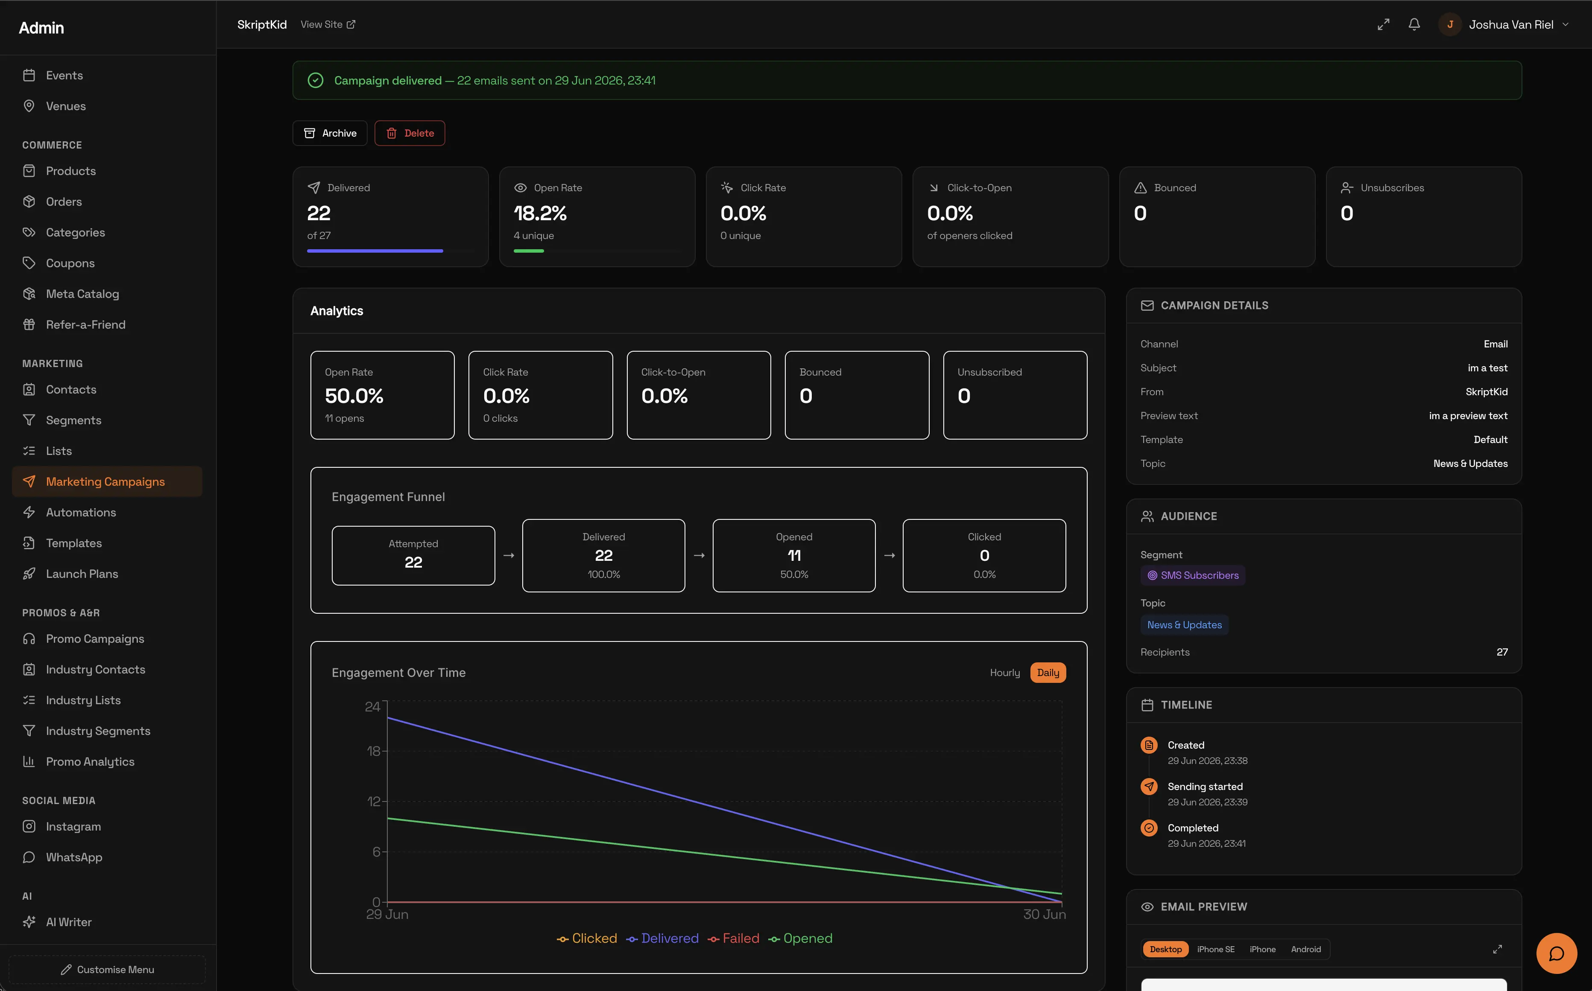Select the iPhone SE preview tab

[x=1216, y=949]
